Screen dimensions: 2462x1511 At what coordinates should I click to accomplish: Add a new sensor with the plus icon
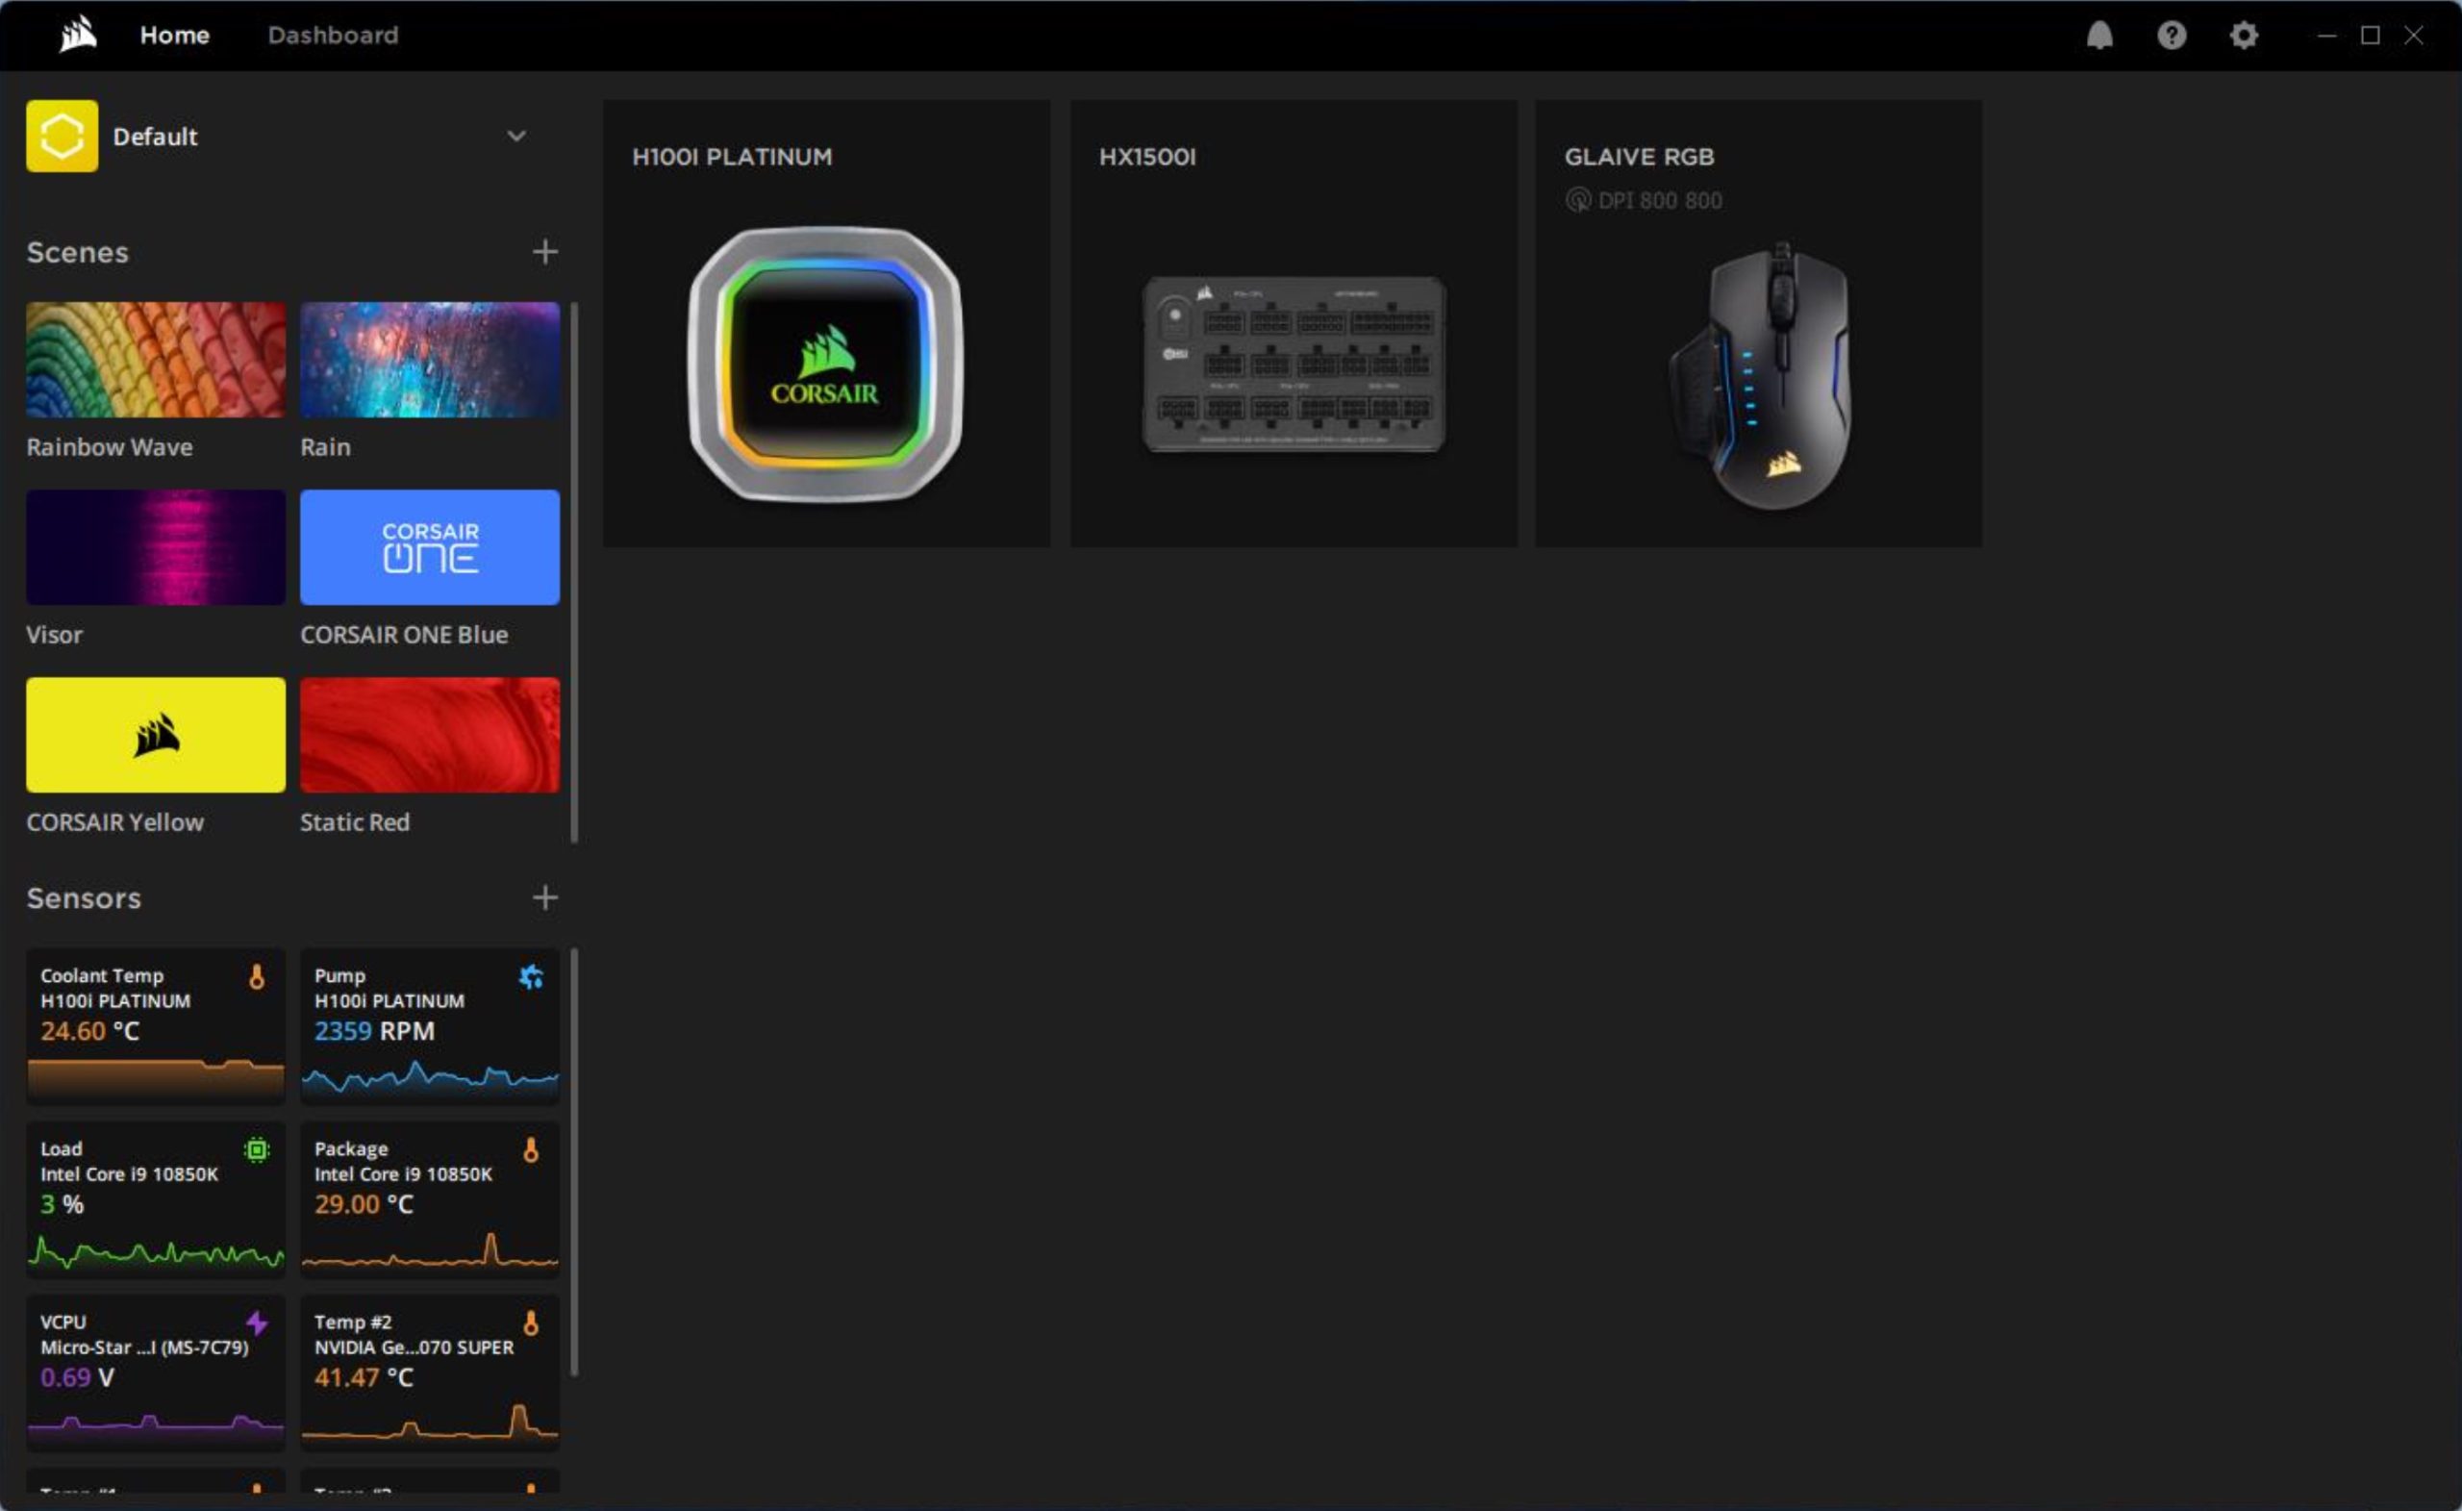click(544, 897)
